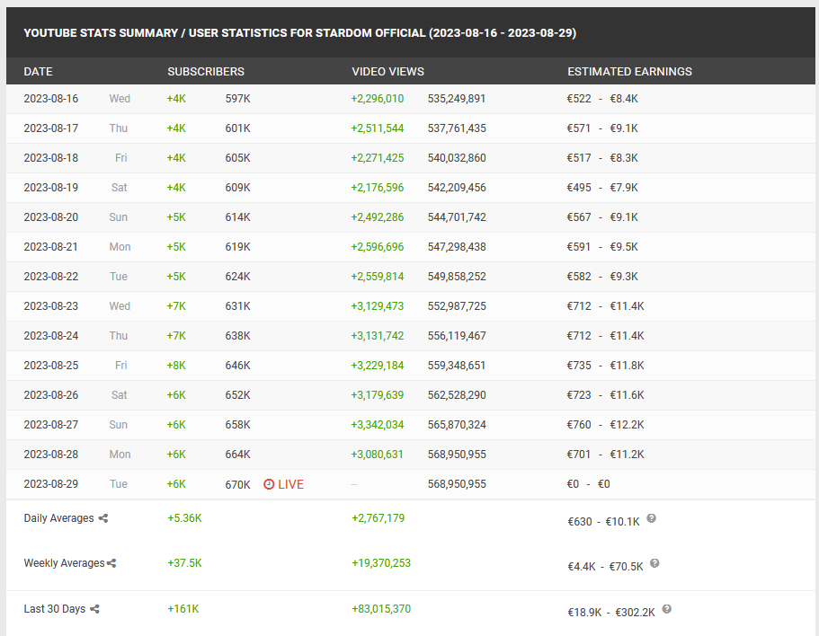Screen dimensions: 819x636
Task: Click the +19,370,253 weekly views average
Action: point(381,563)
